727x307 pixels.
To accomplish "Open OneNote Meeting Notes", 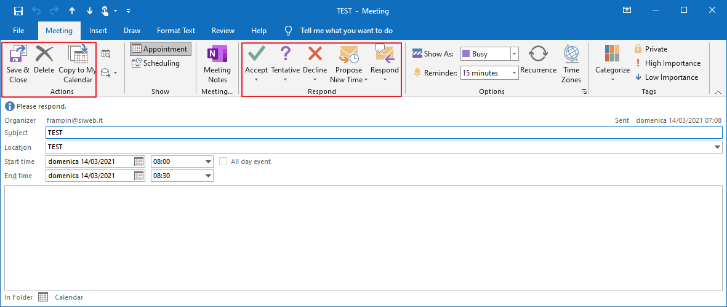I will pos(217,64).
